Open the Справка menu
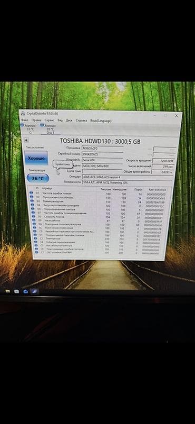195x424 pixels. (x=81, y=121)
